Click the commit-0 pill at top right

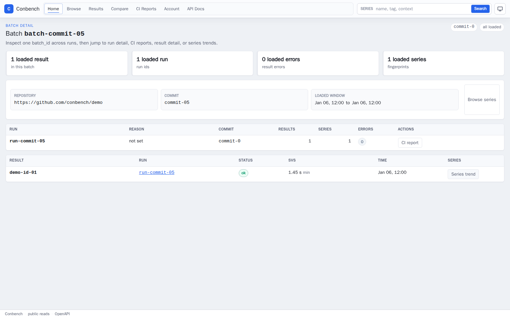pos(464,27)
